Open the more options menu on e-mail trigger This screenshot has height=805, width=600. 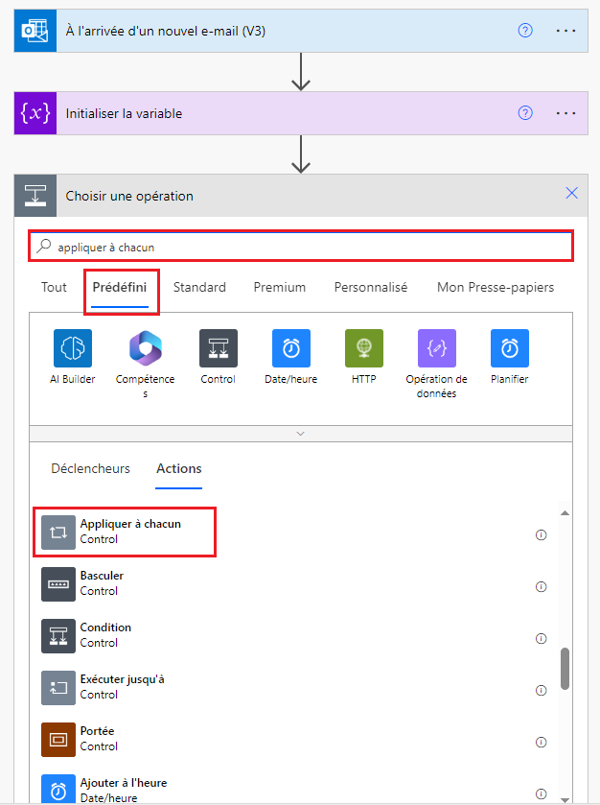[565, 31]
